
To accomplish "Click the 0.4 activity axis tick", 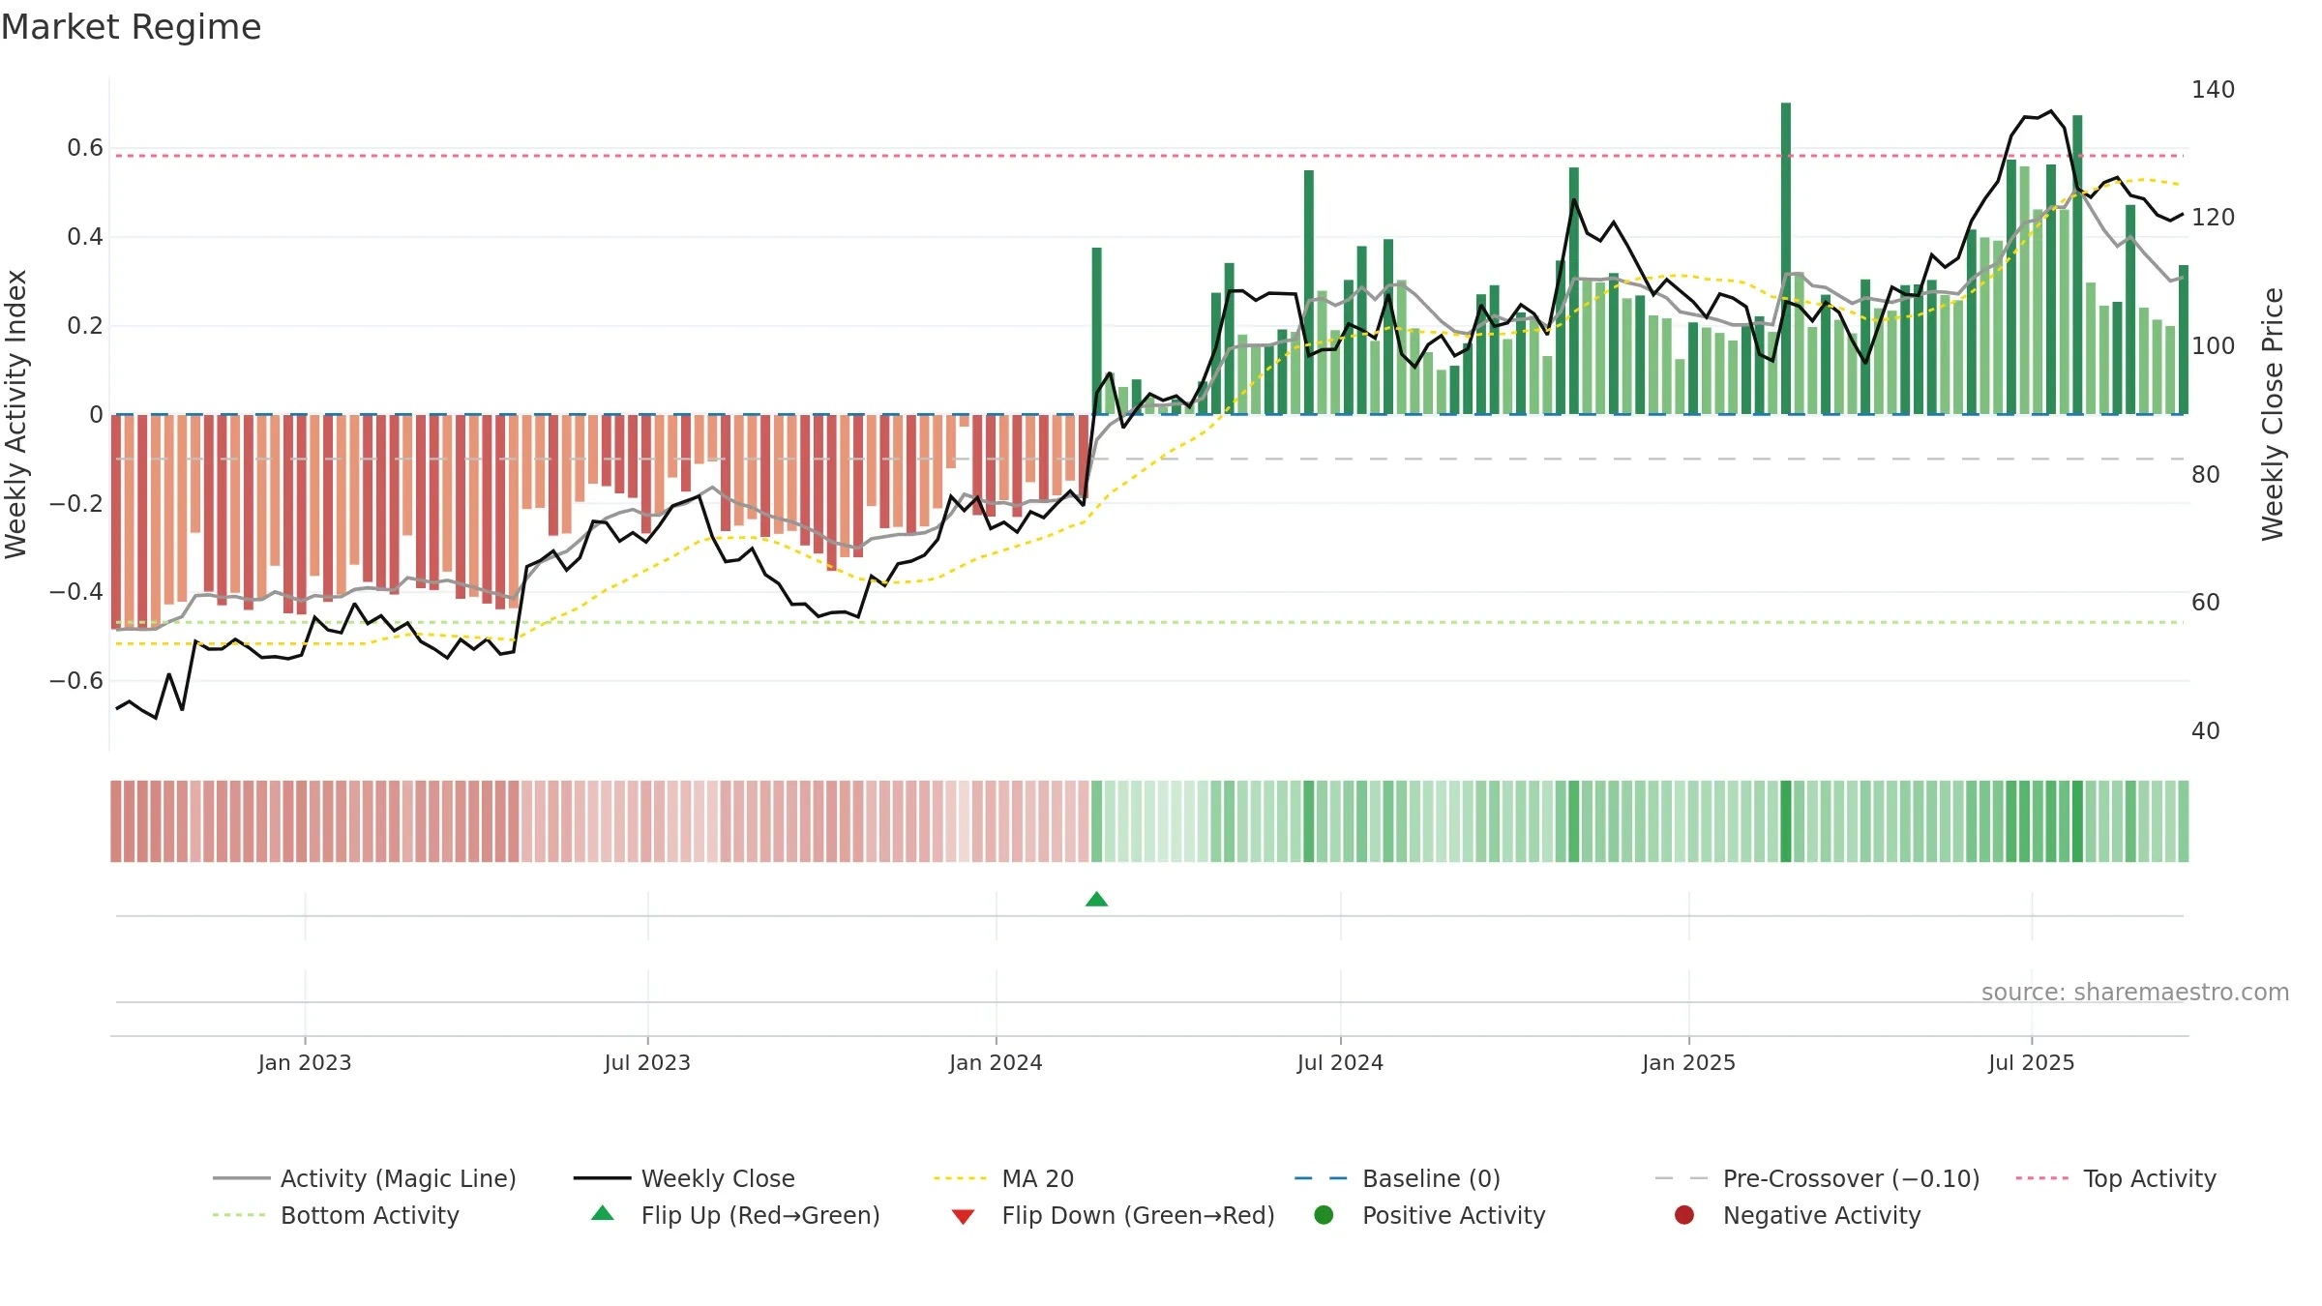I will pyautogui.click(x=85, y=237).
